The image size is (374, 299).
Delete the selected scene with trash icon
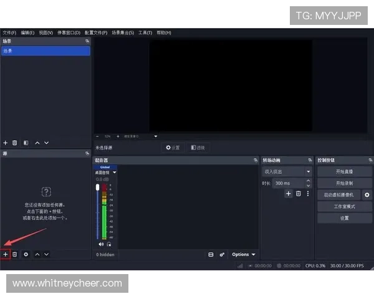14,143
